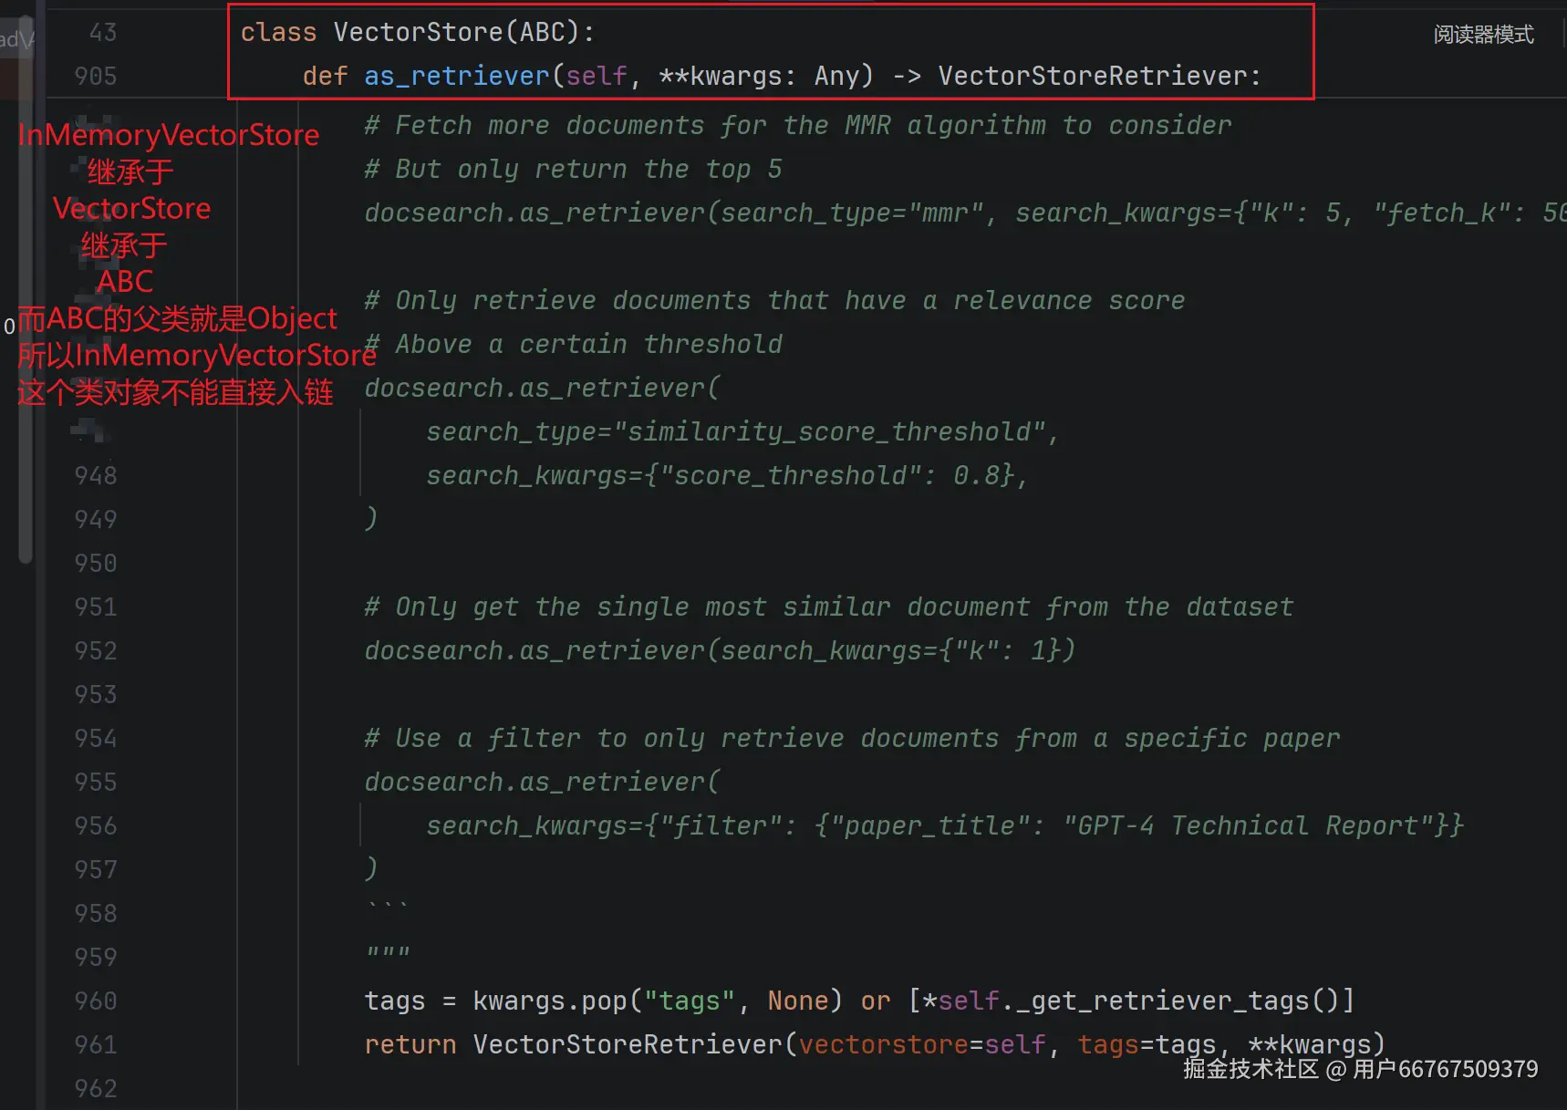Click comment '# Only get the single most similar document'

pyautogui.click(x=829, y=607)
